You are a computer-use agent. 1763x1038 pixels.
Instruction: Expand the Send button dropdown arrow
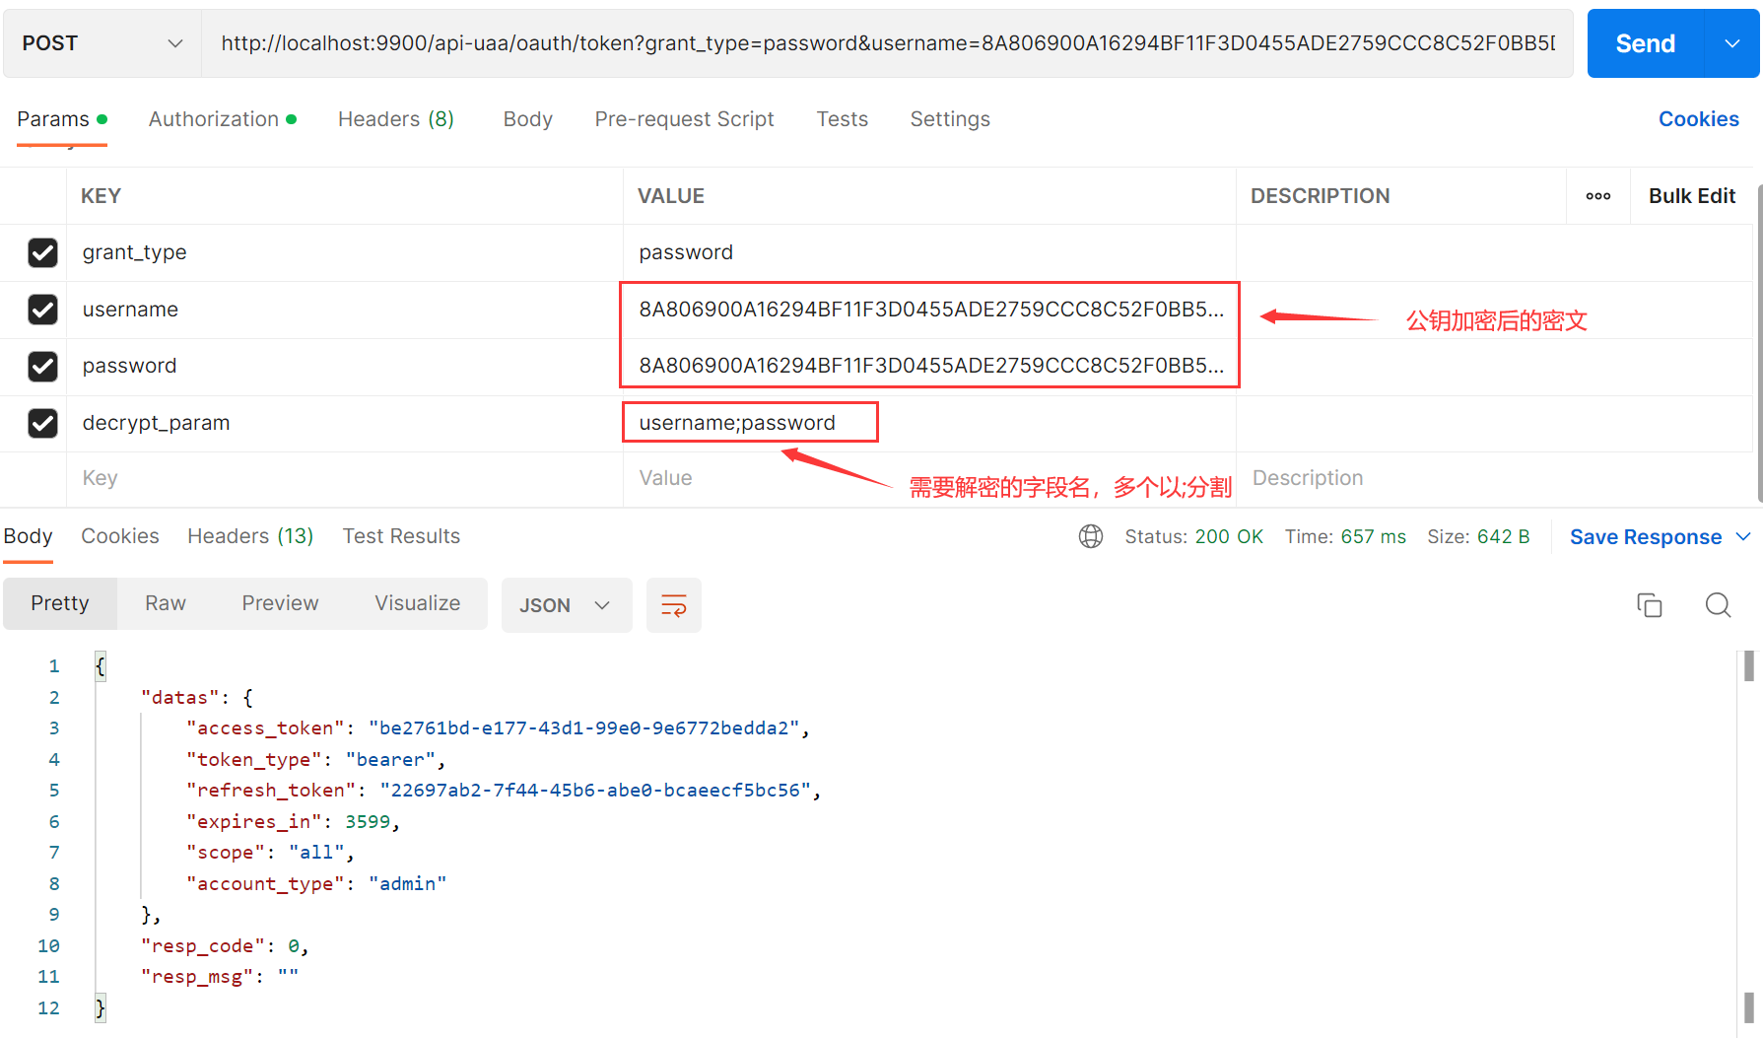click(1732, 43)
